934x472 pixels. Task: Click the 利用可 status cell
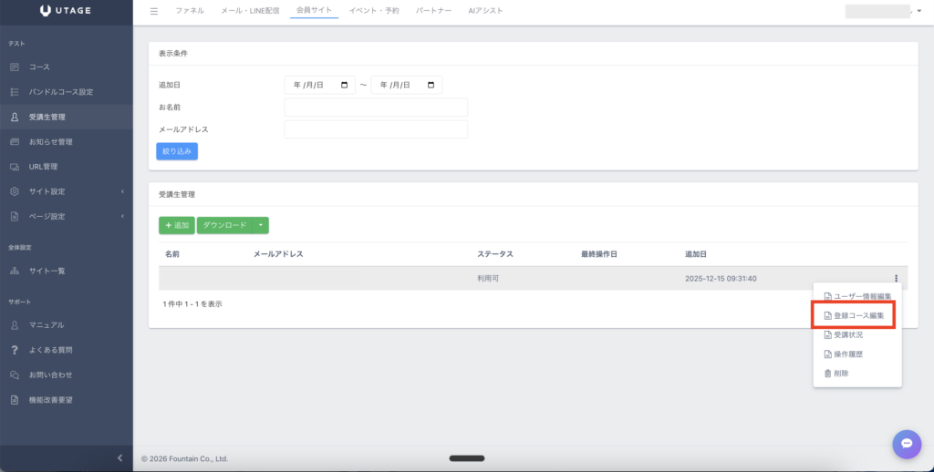tap(488, 279)
